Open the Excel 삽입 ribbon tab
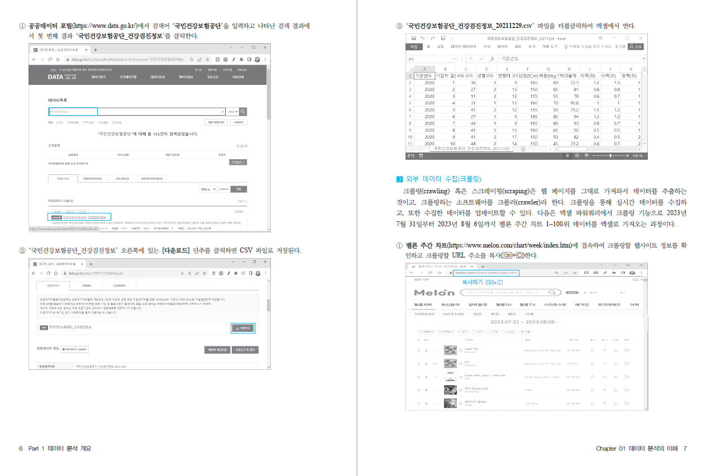Screen dimensions: 716x476 pyautogui.click(x=440, y=47)
